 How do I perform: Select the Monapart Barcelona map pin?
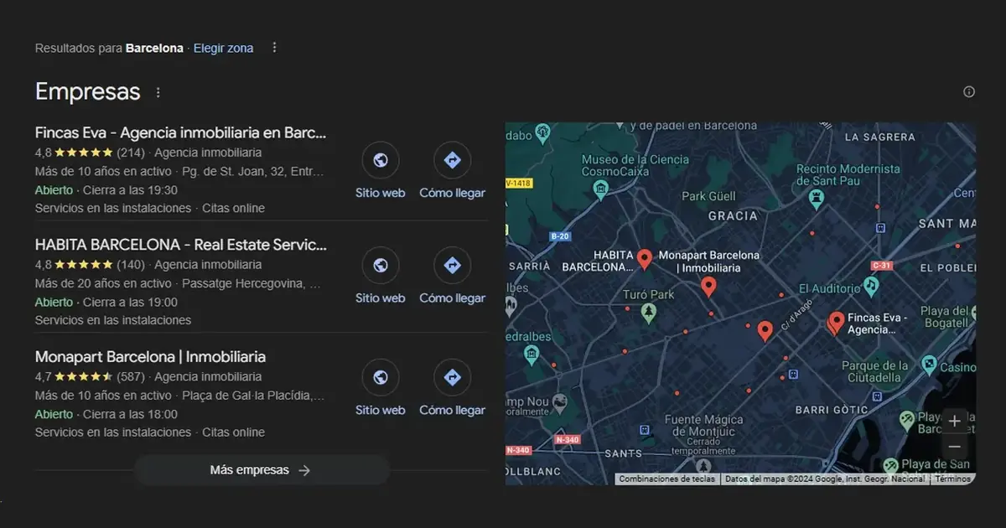coord(708,287)
